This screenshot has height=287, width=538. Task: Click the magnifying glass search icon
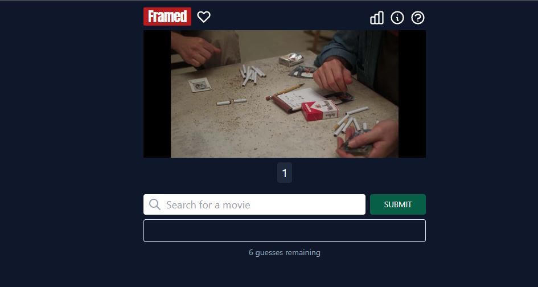pos(155,204)
